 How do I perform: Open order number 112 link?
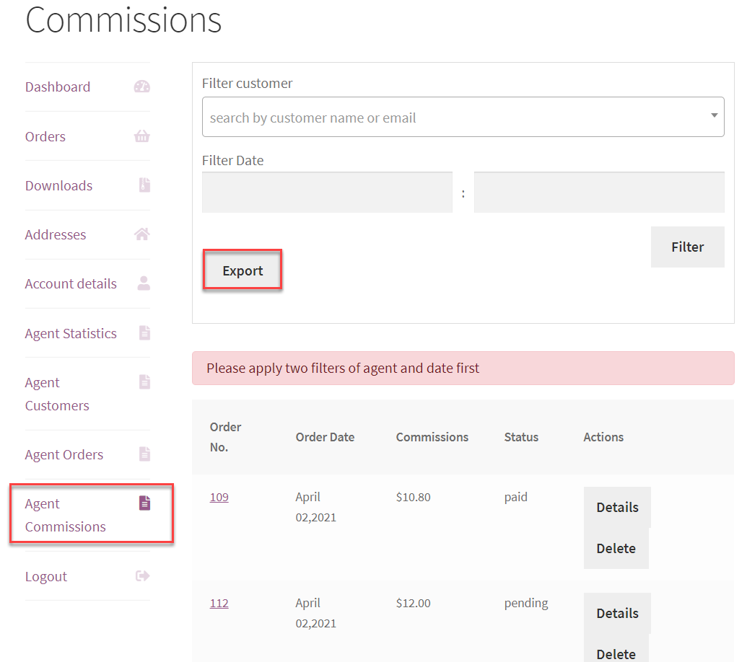point(219,603)
